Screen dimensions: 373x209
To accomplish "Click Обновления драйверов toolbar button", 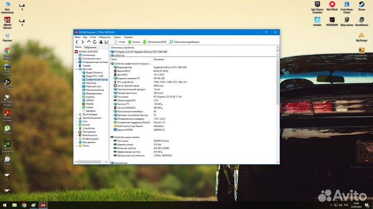I will coord(184,42).
